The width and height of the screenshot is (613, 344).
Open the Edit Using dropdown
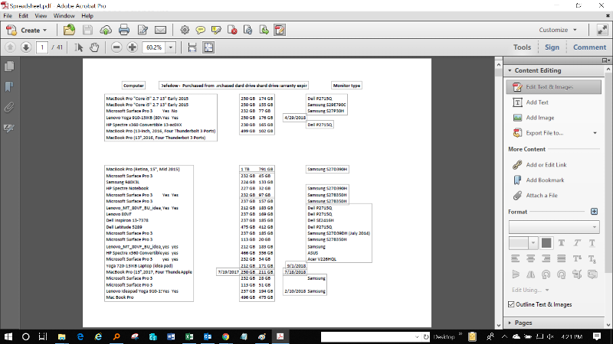[x=530, y=290]
